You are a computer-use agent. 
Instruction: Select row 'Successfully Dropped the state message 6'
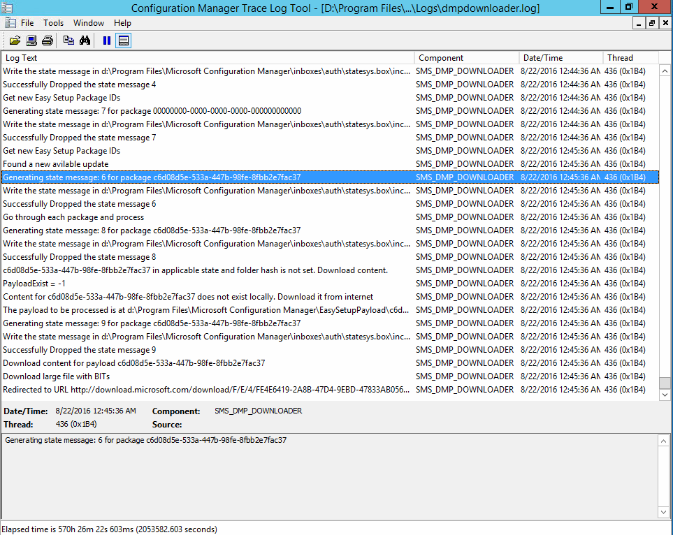330,204
